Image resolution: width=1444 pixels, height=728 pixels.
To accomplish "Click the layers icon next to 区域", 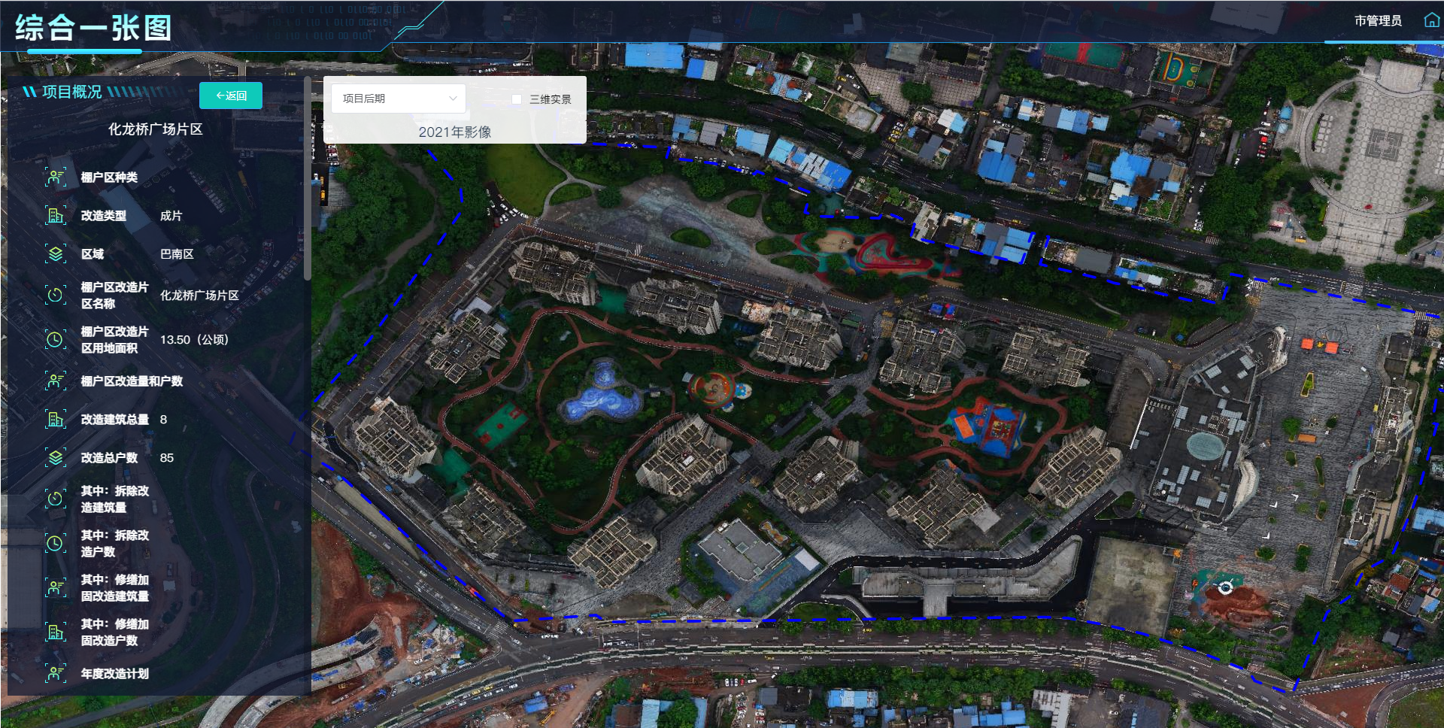I will point(56,254).
